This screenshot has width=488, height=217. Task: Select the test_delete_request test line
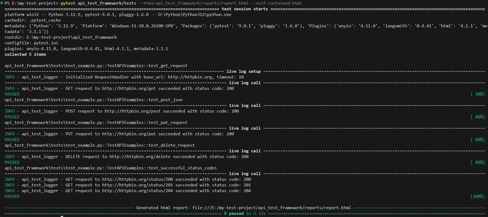(99, 145)
